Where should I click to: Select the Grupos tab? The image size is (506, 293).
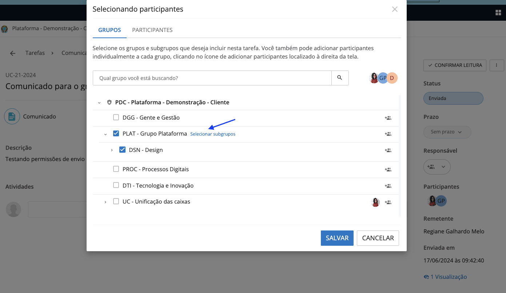click(x=109, y=30)
